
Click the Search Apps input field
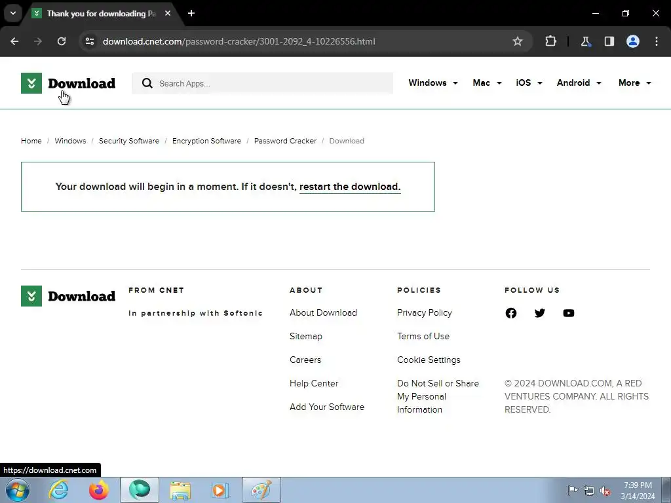[x=262, y=83]
